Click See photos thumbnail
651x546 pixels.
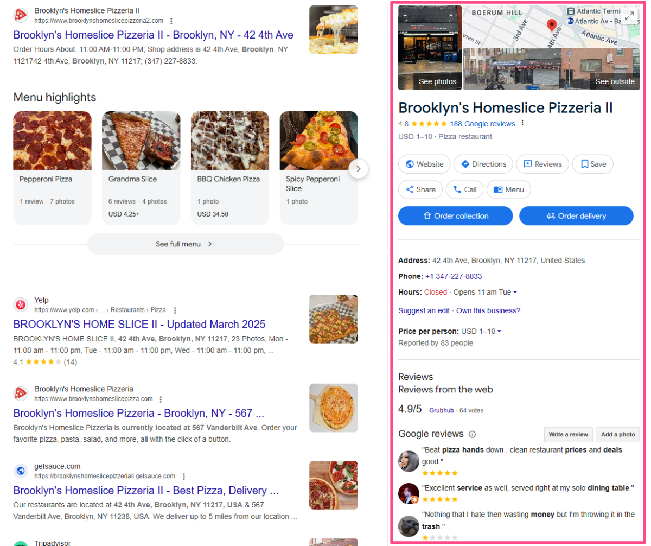tap(430, 48)
